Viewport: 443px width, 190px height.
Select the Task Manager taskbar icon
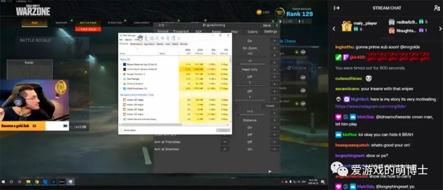pyautogui.click(x=71, y=181)
